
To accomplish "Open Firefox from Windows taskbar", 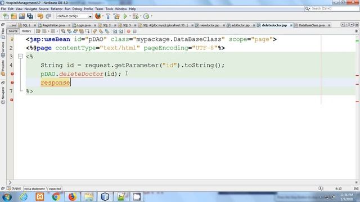I will pos(73,197).
